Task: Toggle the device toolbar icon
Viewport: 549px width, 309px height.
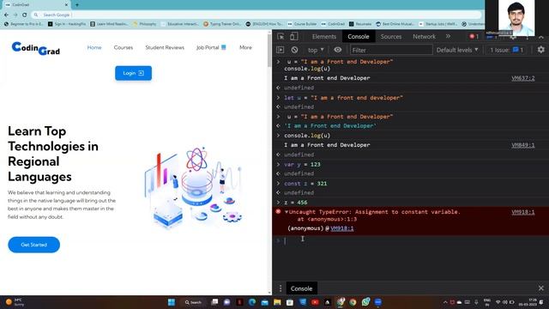Action: point(294,36)
